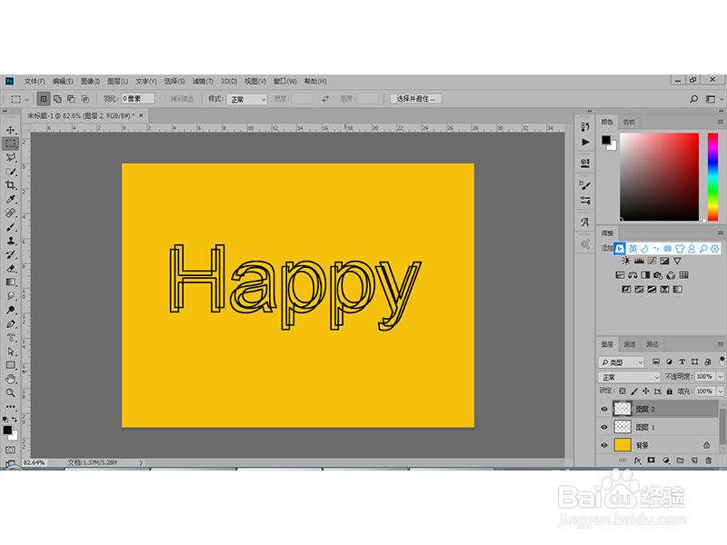Select the Hand tool

[x=10, y=379]
